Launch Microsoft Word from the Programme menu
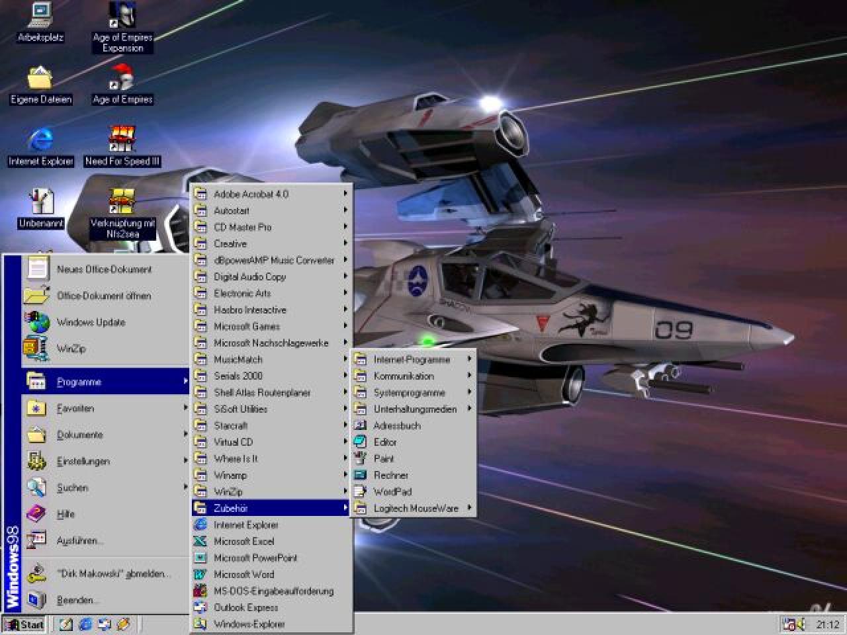Screen dimensions: 847x635 [x=271, y=574]
